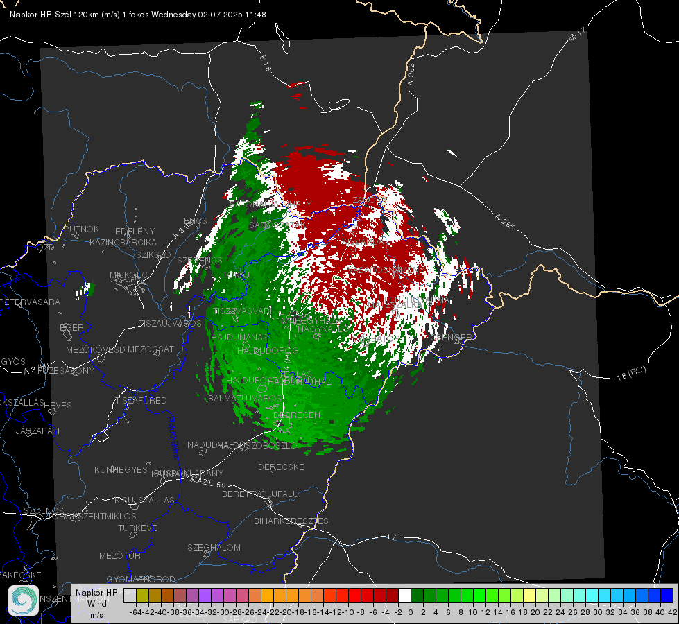This screenshot has height=624, width=679.
Task: Click the EDELÉNY town label
Action: point(135,232)
